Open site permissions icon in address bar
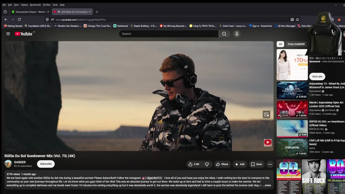 pyautogui.click(x=52, y=19)
